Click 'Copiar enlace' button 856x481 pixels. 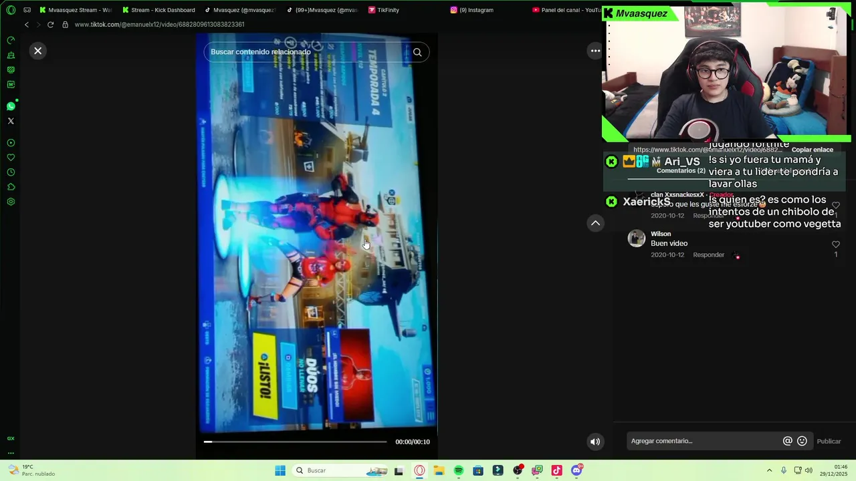pos(812,150)
